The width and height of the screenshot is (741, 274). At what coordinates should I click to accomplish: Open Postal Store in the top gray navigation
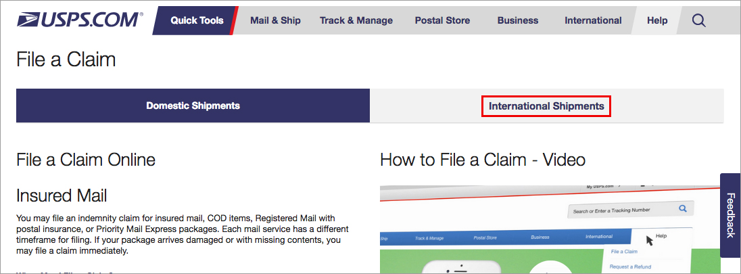point(442,20)
